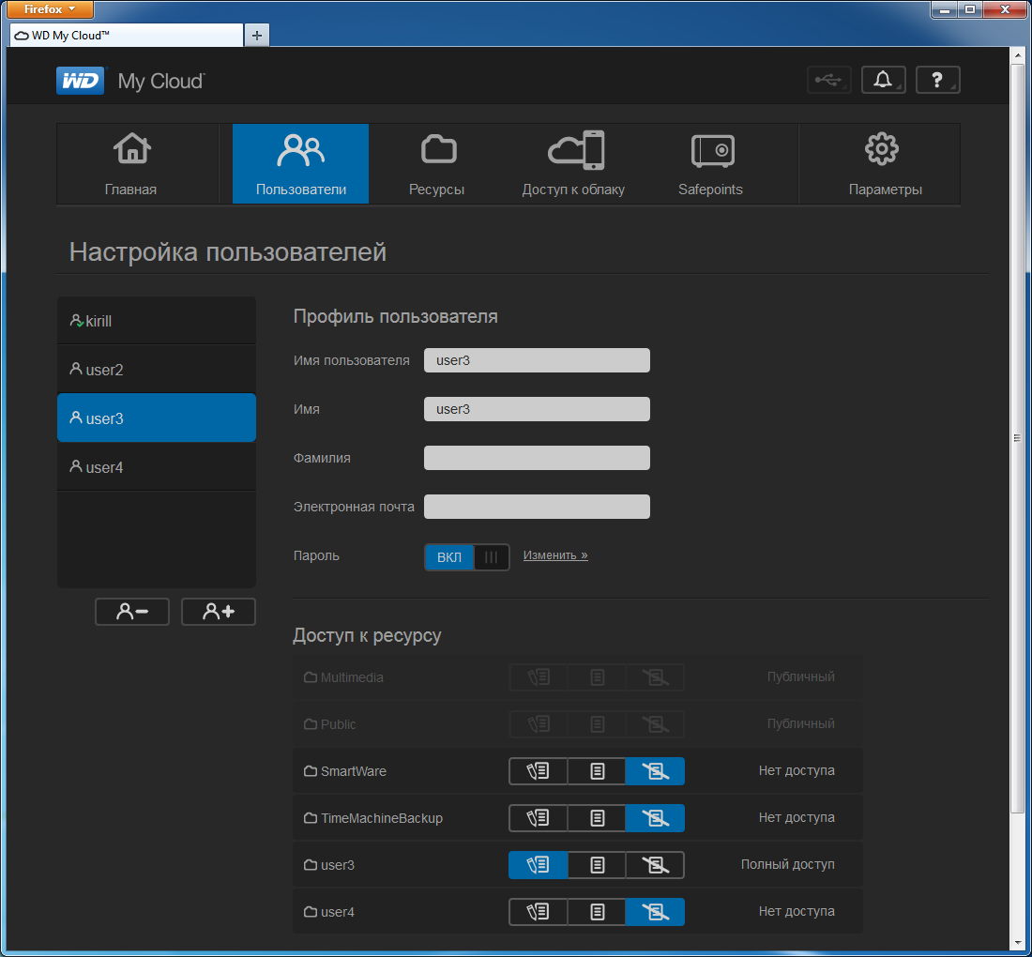Set user4 share to full access

[539, 912]
